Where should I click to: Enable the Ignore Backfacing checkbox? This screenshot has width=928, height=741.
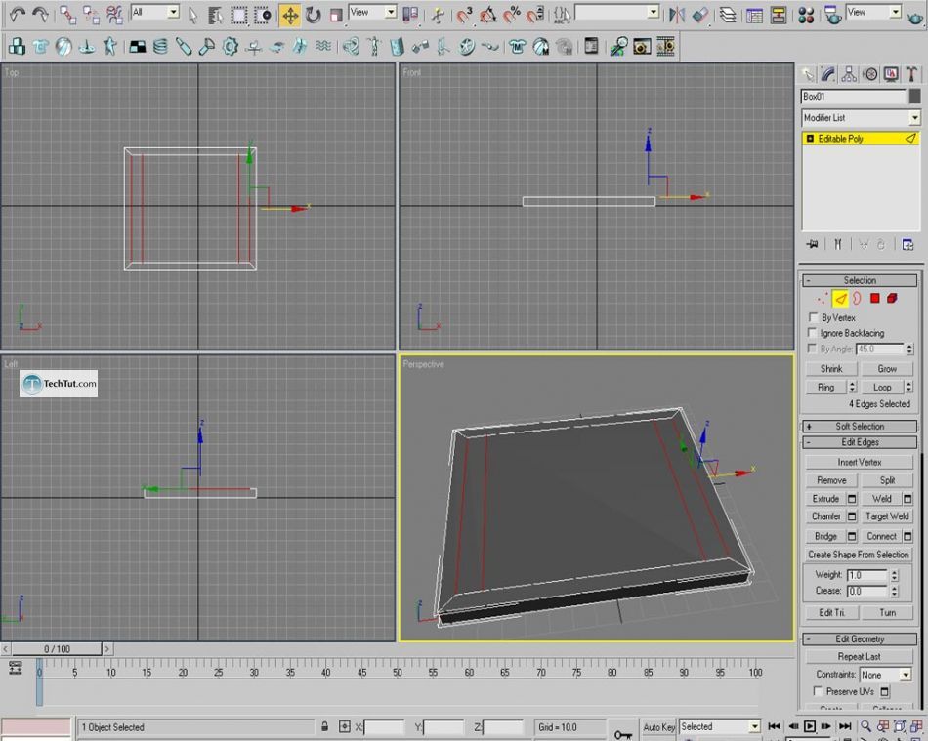point(813,333)
